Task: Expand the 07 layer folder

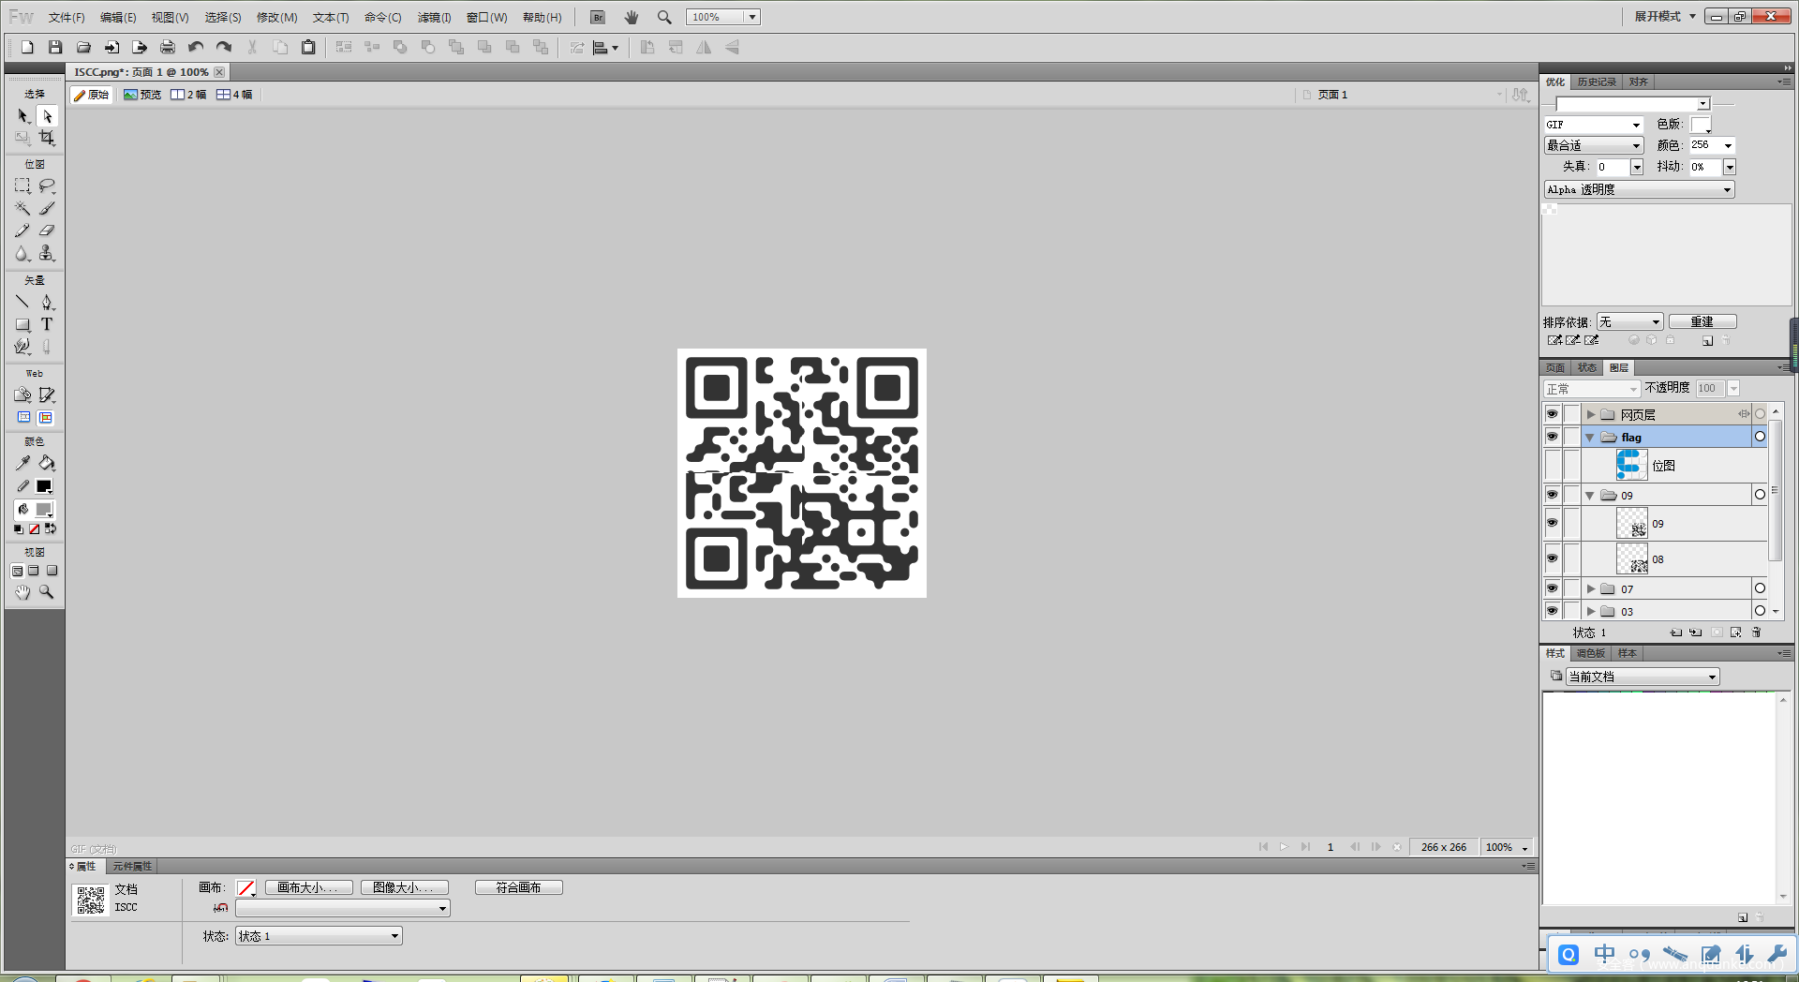Action: pos(1590,589)
